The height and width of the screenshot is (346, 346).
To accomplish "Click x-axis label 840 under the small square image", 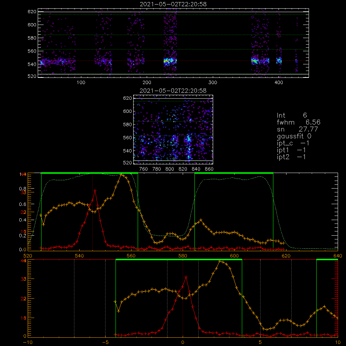I will (196, 169).
